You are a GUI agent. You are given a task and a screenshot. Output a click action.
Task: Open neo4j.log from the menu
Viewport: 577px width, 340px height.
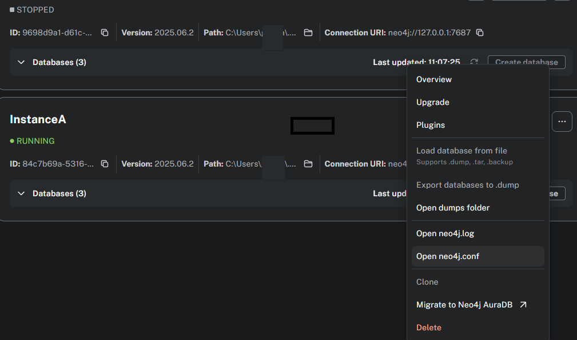(x=445, y=233)
